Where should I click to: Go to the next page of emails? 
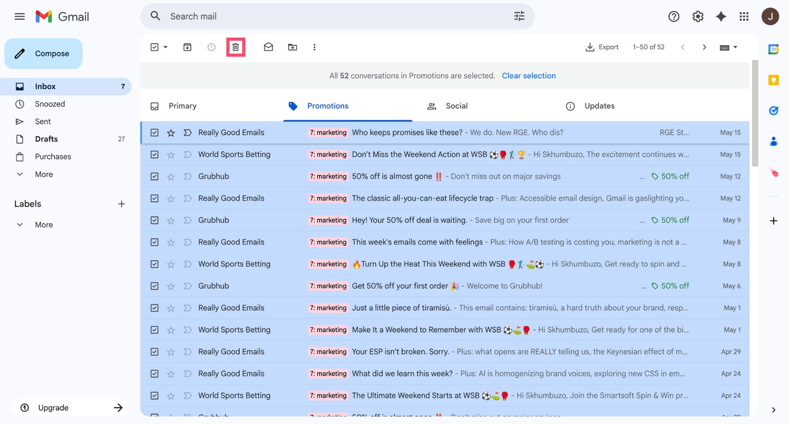click(x=704, y=47)
